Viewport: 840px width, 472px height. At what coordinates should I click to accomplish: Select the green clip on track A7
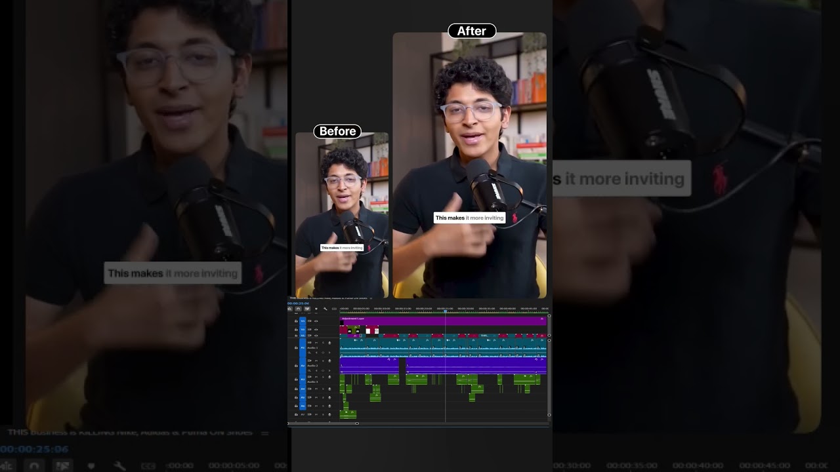tap(348, 415)
